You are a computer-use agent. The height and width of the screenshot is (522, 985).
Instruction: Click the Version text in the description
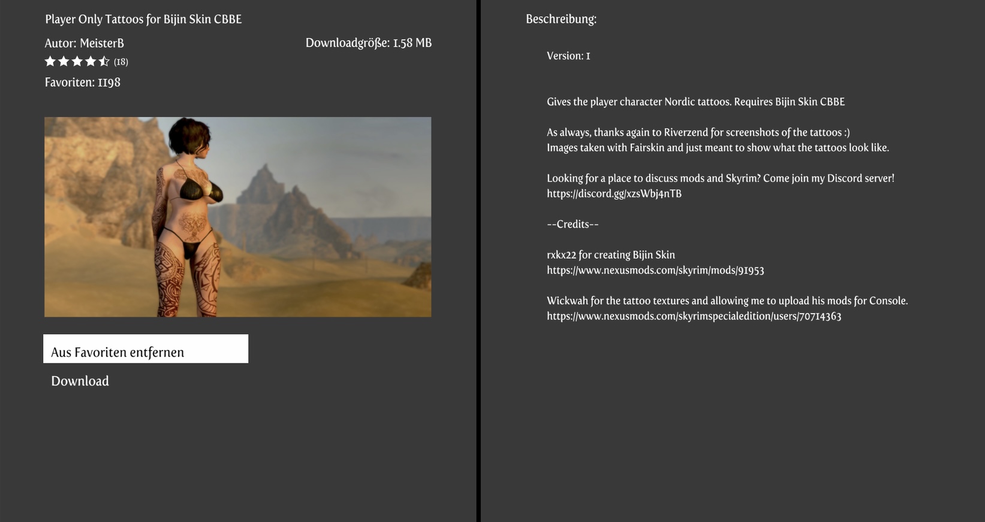pos(568,56)
